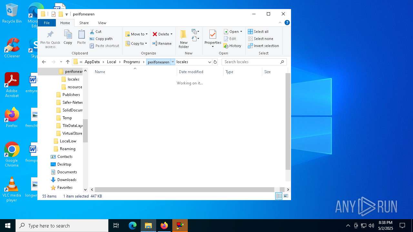Open Recent locations dropdown
The height and width of the screenshot is (232, 413).
pyautogui.click(x=61, y=62)
